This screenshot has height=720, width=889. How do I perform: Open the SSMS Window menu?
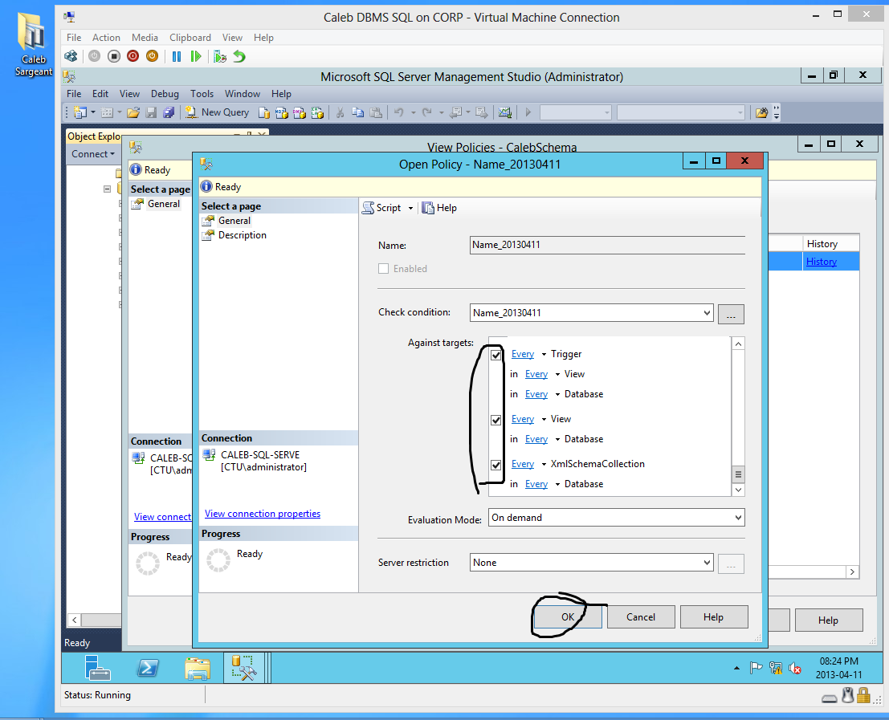pos(242,94)
